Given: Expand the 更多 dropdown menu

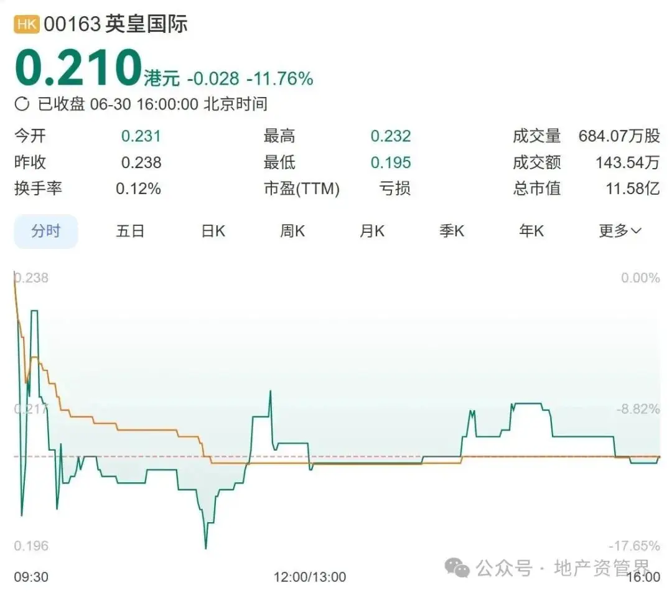Looking at the screenshot, I should tap(619, 231).
